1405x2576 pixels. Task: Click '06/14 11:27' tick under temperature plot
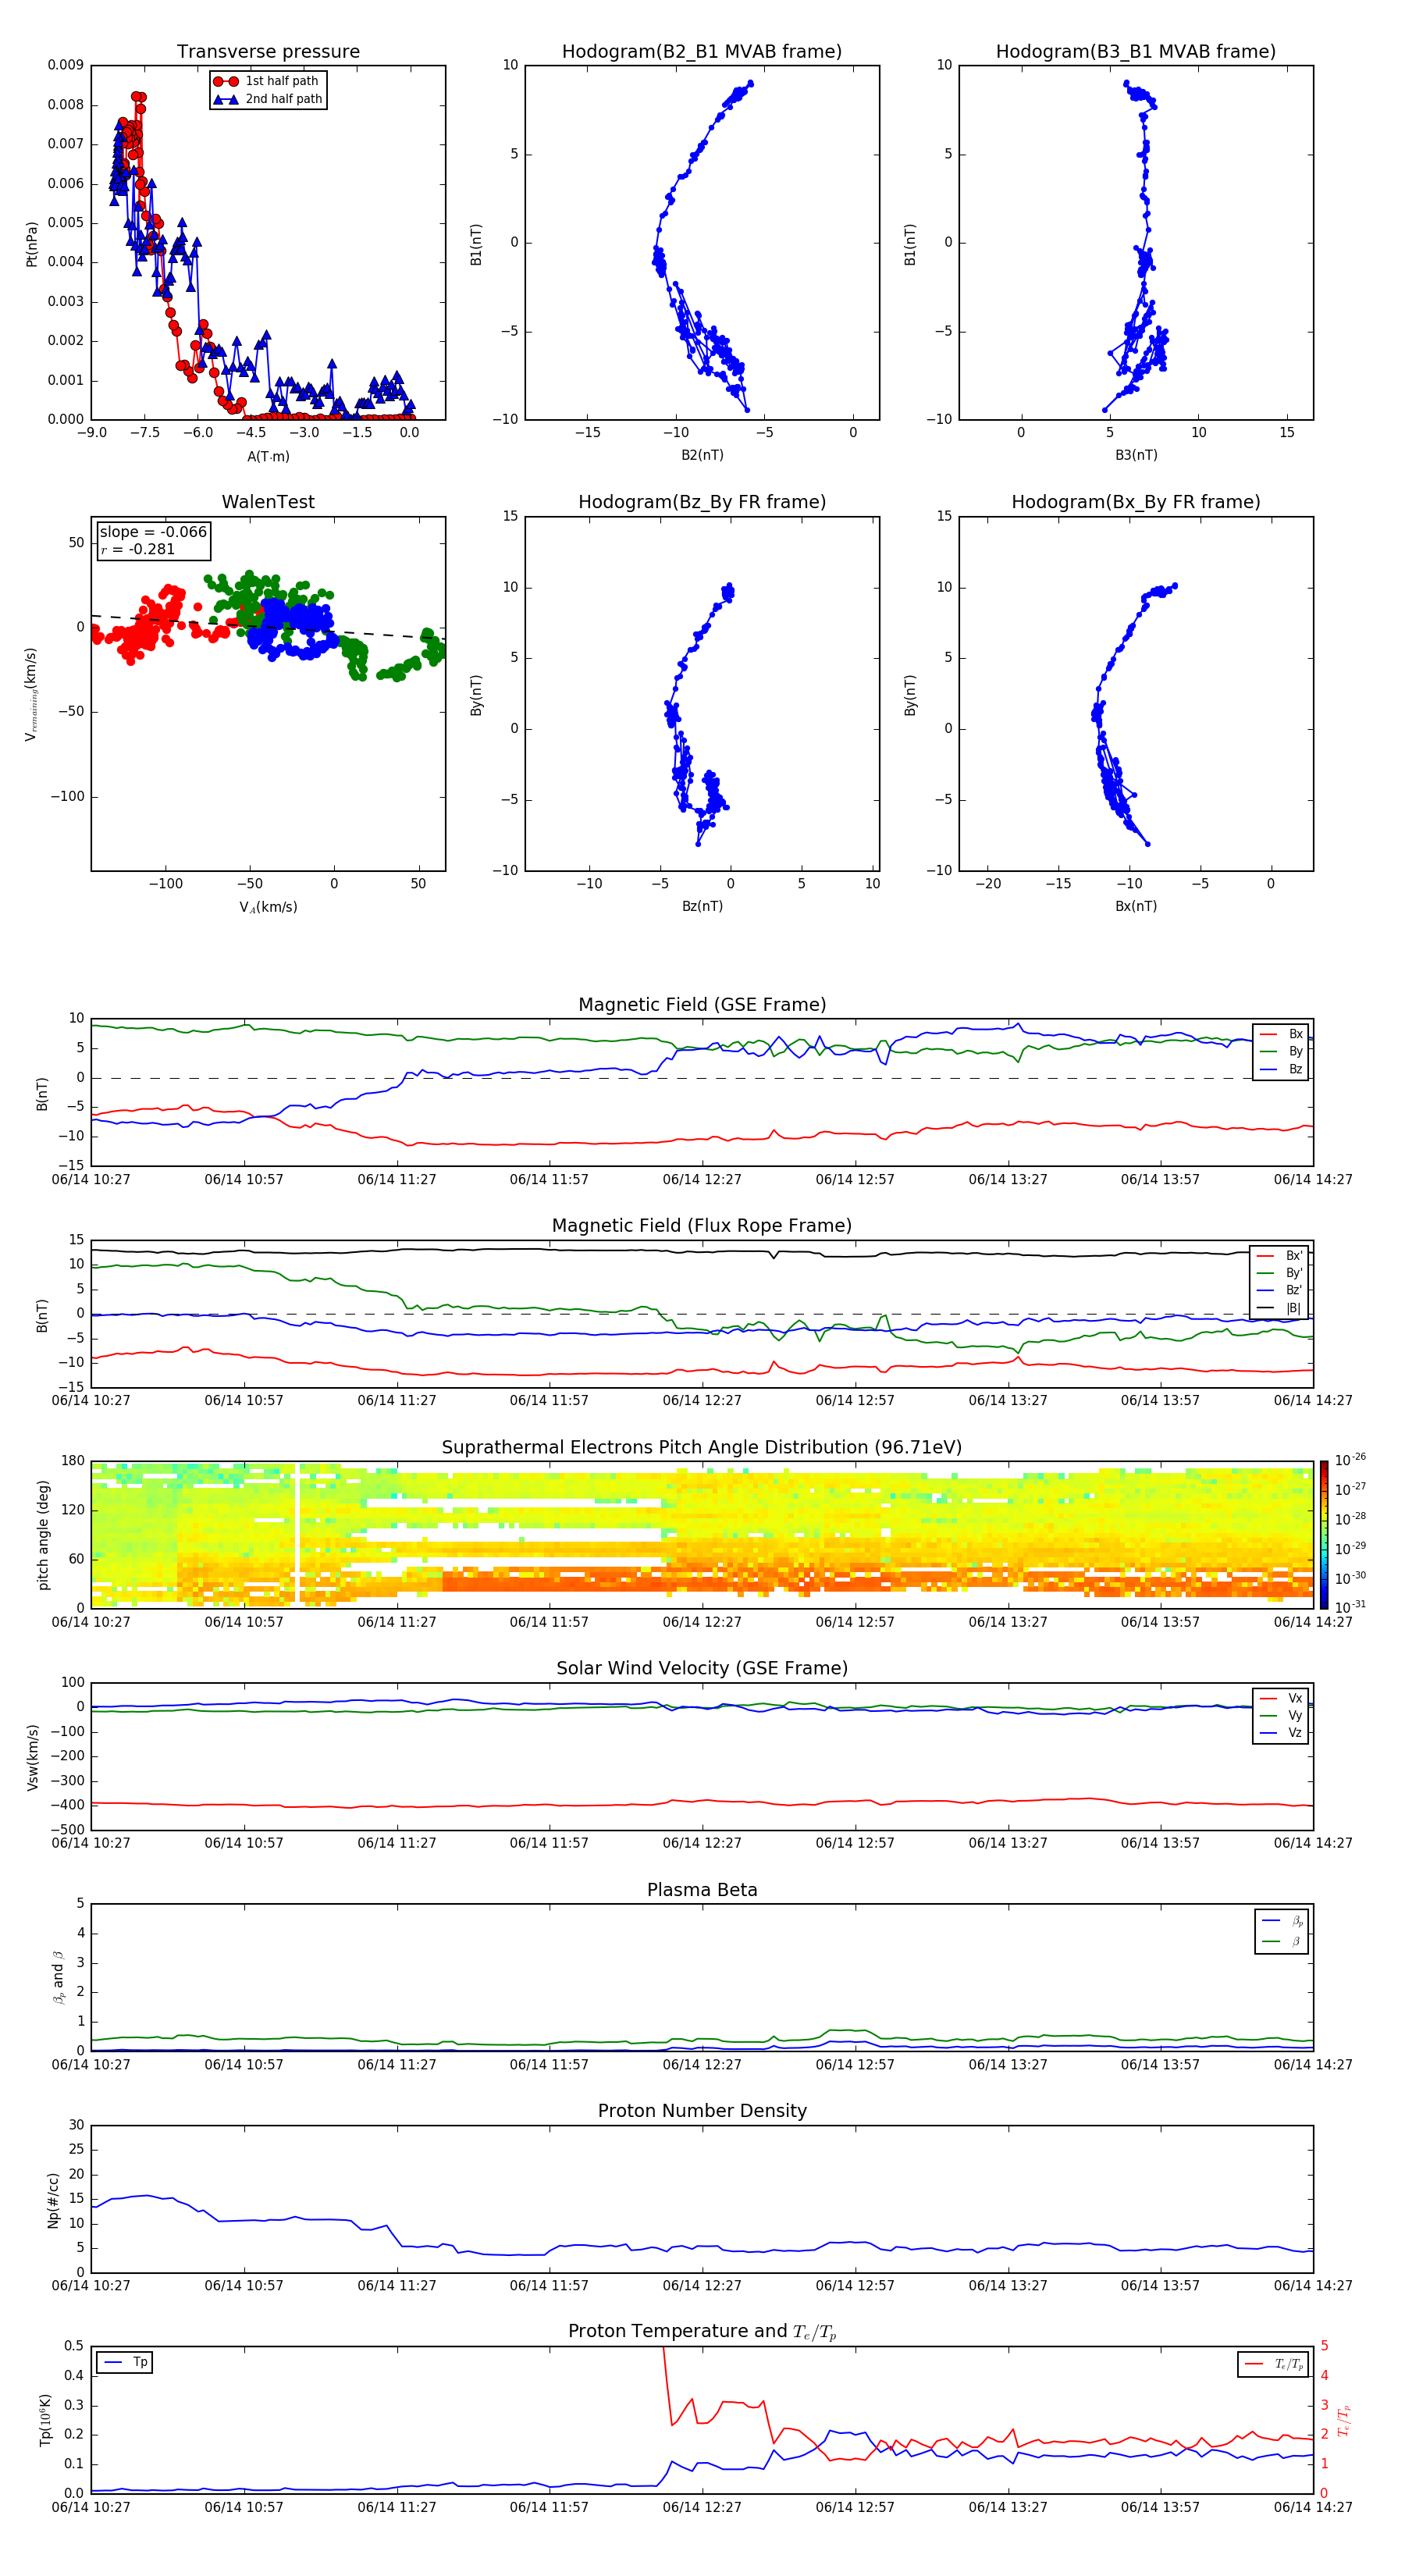pos(397,2507)
